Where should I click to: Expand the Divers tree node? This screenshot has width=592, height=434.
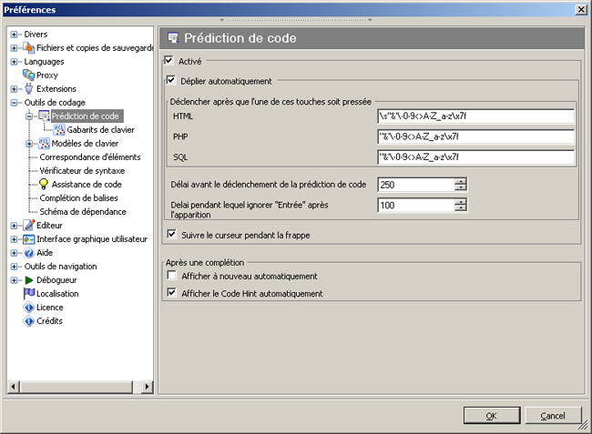(15, 35)
